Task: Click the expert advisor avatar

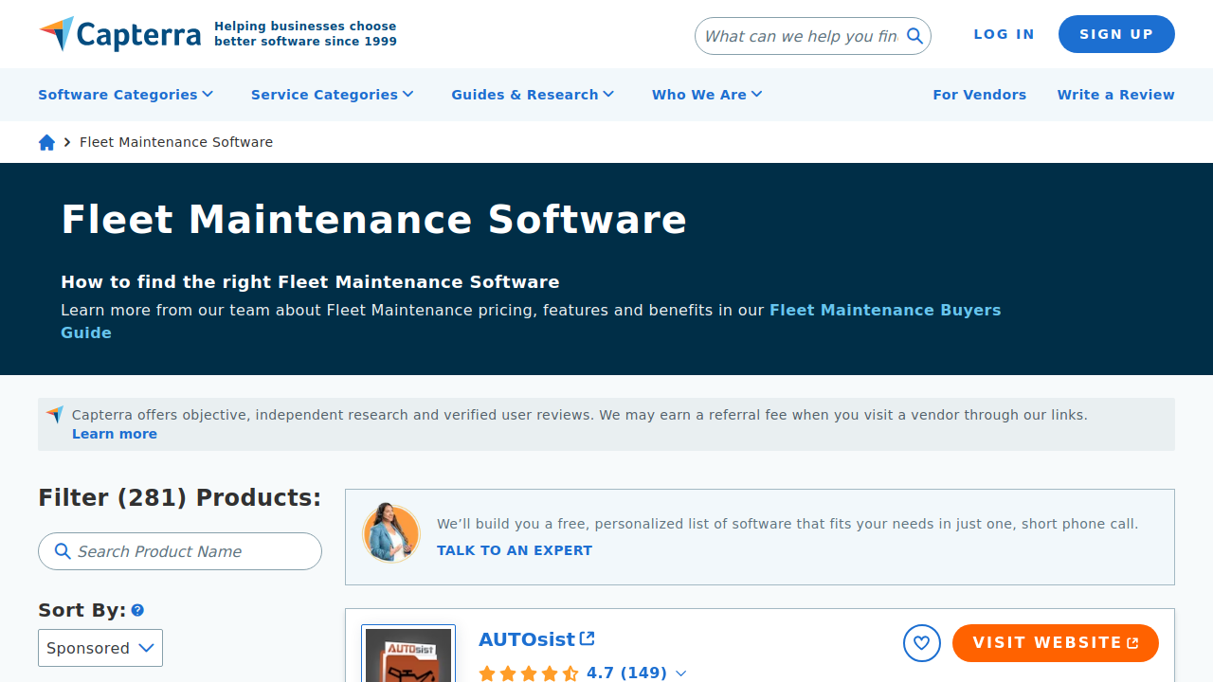Action: pos(391,533)
